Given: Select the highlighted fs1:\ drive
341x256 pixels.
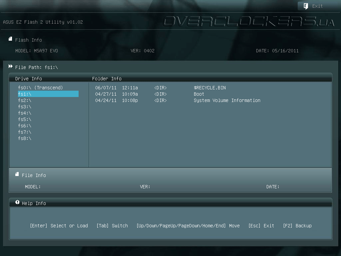Looking at the screenshot, I should coord(48,94).
